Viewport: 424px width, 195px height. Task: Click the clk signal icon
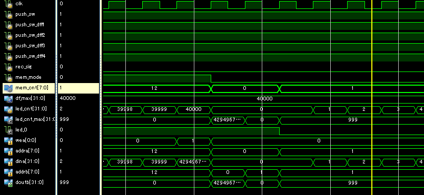[8, 4]
